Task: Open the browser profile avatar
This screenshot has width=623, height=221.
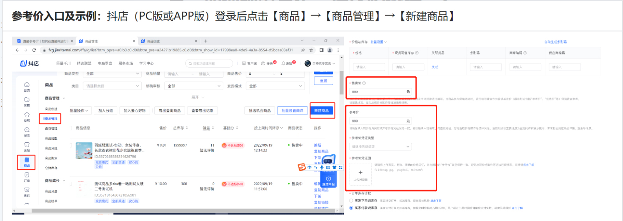Action: point(330,50)
